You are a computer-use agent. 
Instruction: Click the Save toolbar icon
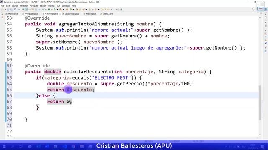[x=8, y=10]
